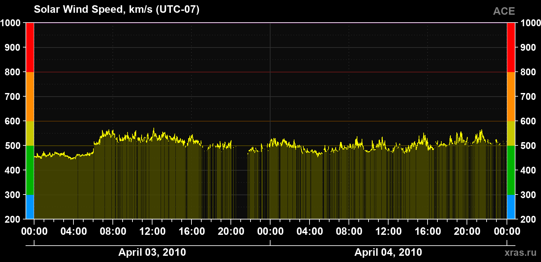Click the final 00:00 tick label at right
The width and height of the screenshot is (541, 262).
coord(507,231)
